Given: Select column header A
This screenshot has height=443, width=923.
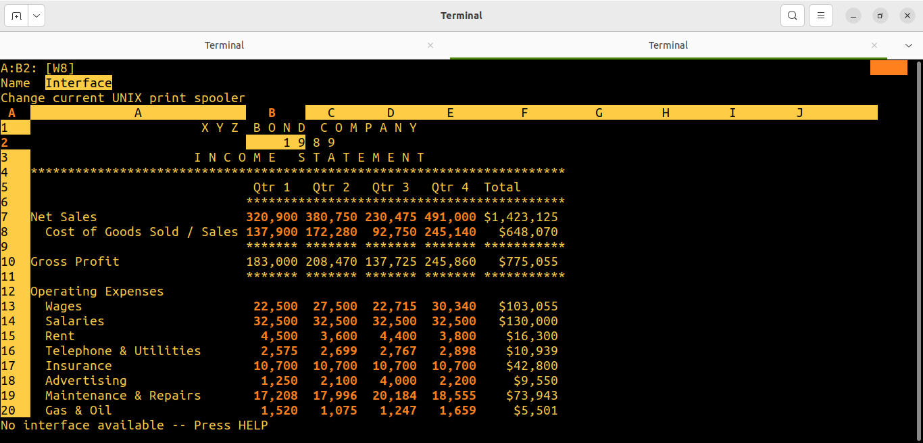Looking at the screenshot, I should [138, 113].
